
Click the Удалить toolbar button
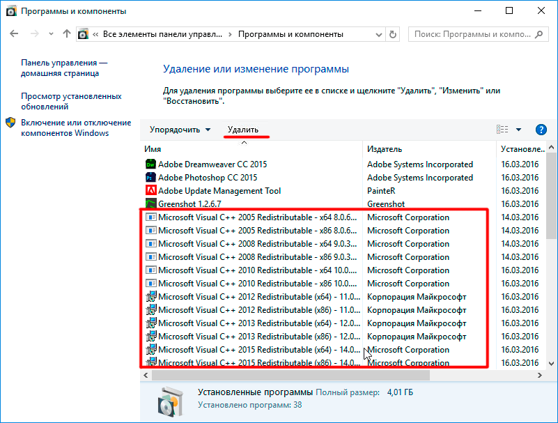[243, 130]
